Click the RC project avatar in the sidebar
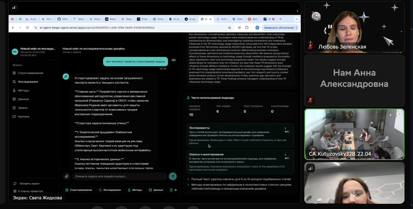Image resolution: width=413 pixels, height=209 pixels. [x=15, y=52]
